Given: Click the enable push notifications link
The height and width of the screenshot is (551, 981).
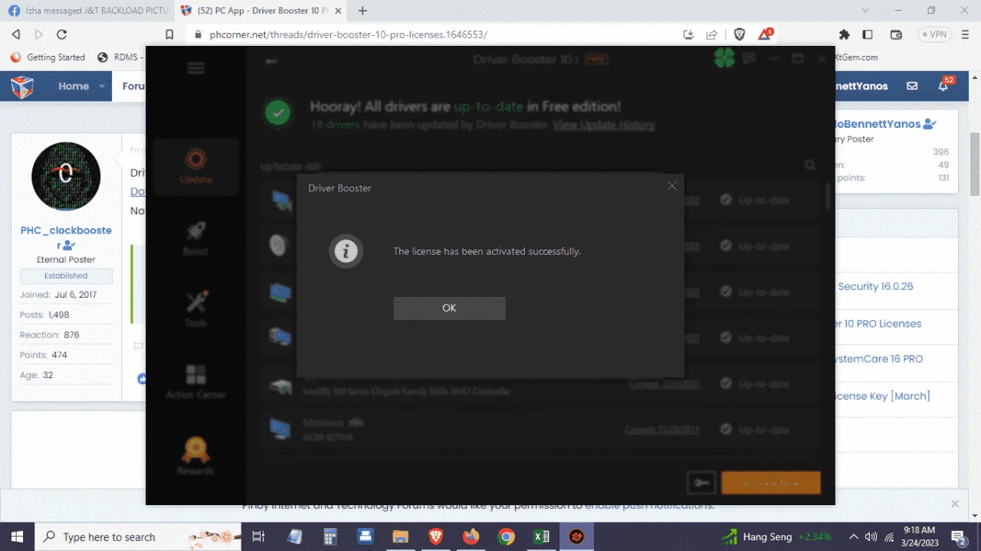Looking at the screenshot, I should pyautogui.click(x=649, y=506).
